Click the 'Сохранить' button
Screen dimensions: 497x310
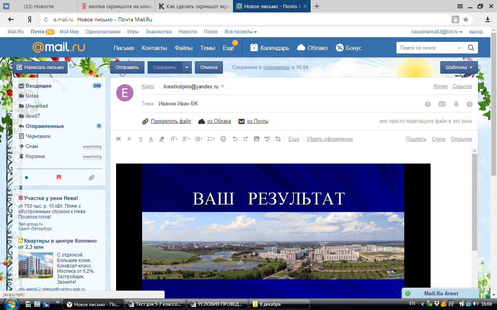coord(165,67)
